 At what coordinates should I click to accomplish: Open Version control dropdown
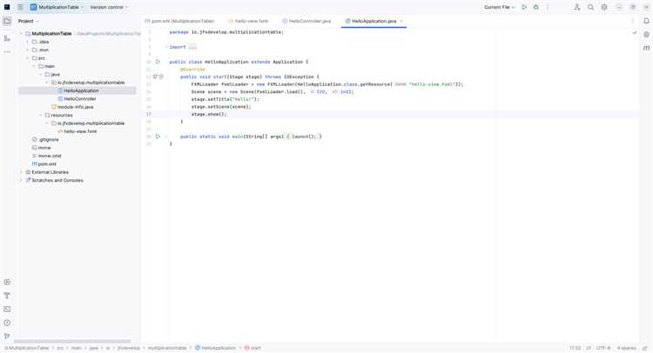click(x=109, y=7)
